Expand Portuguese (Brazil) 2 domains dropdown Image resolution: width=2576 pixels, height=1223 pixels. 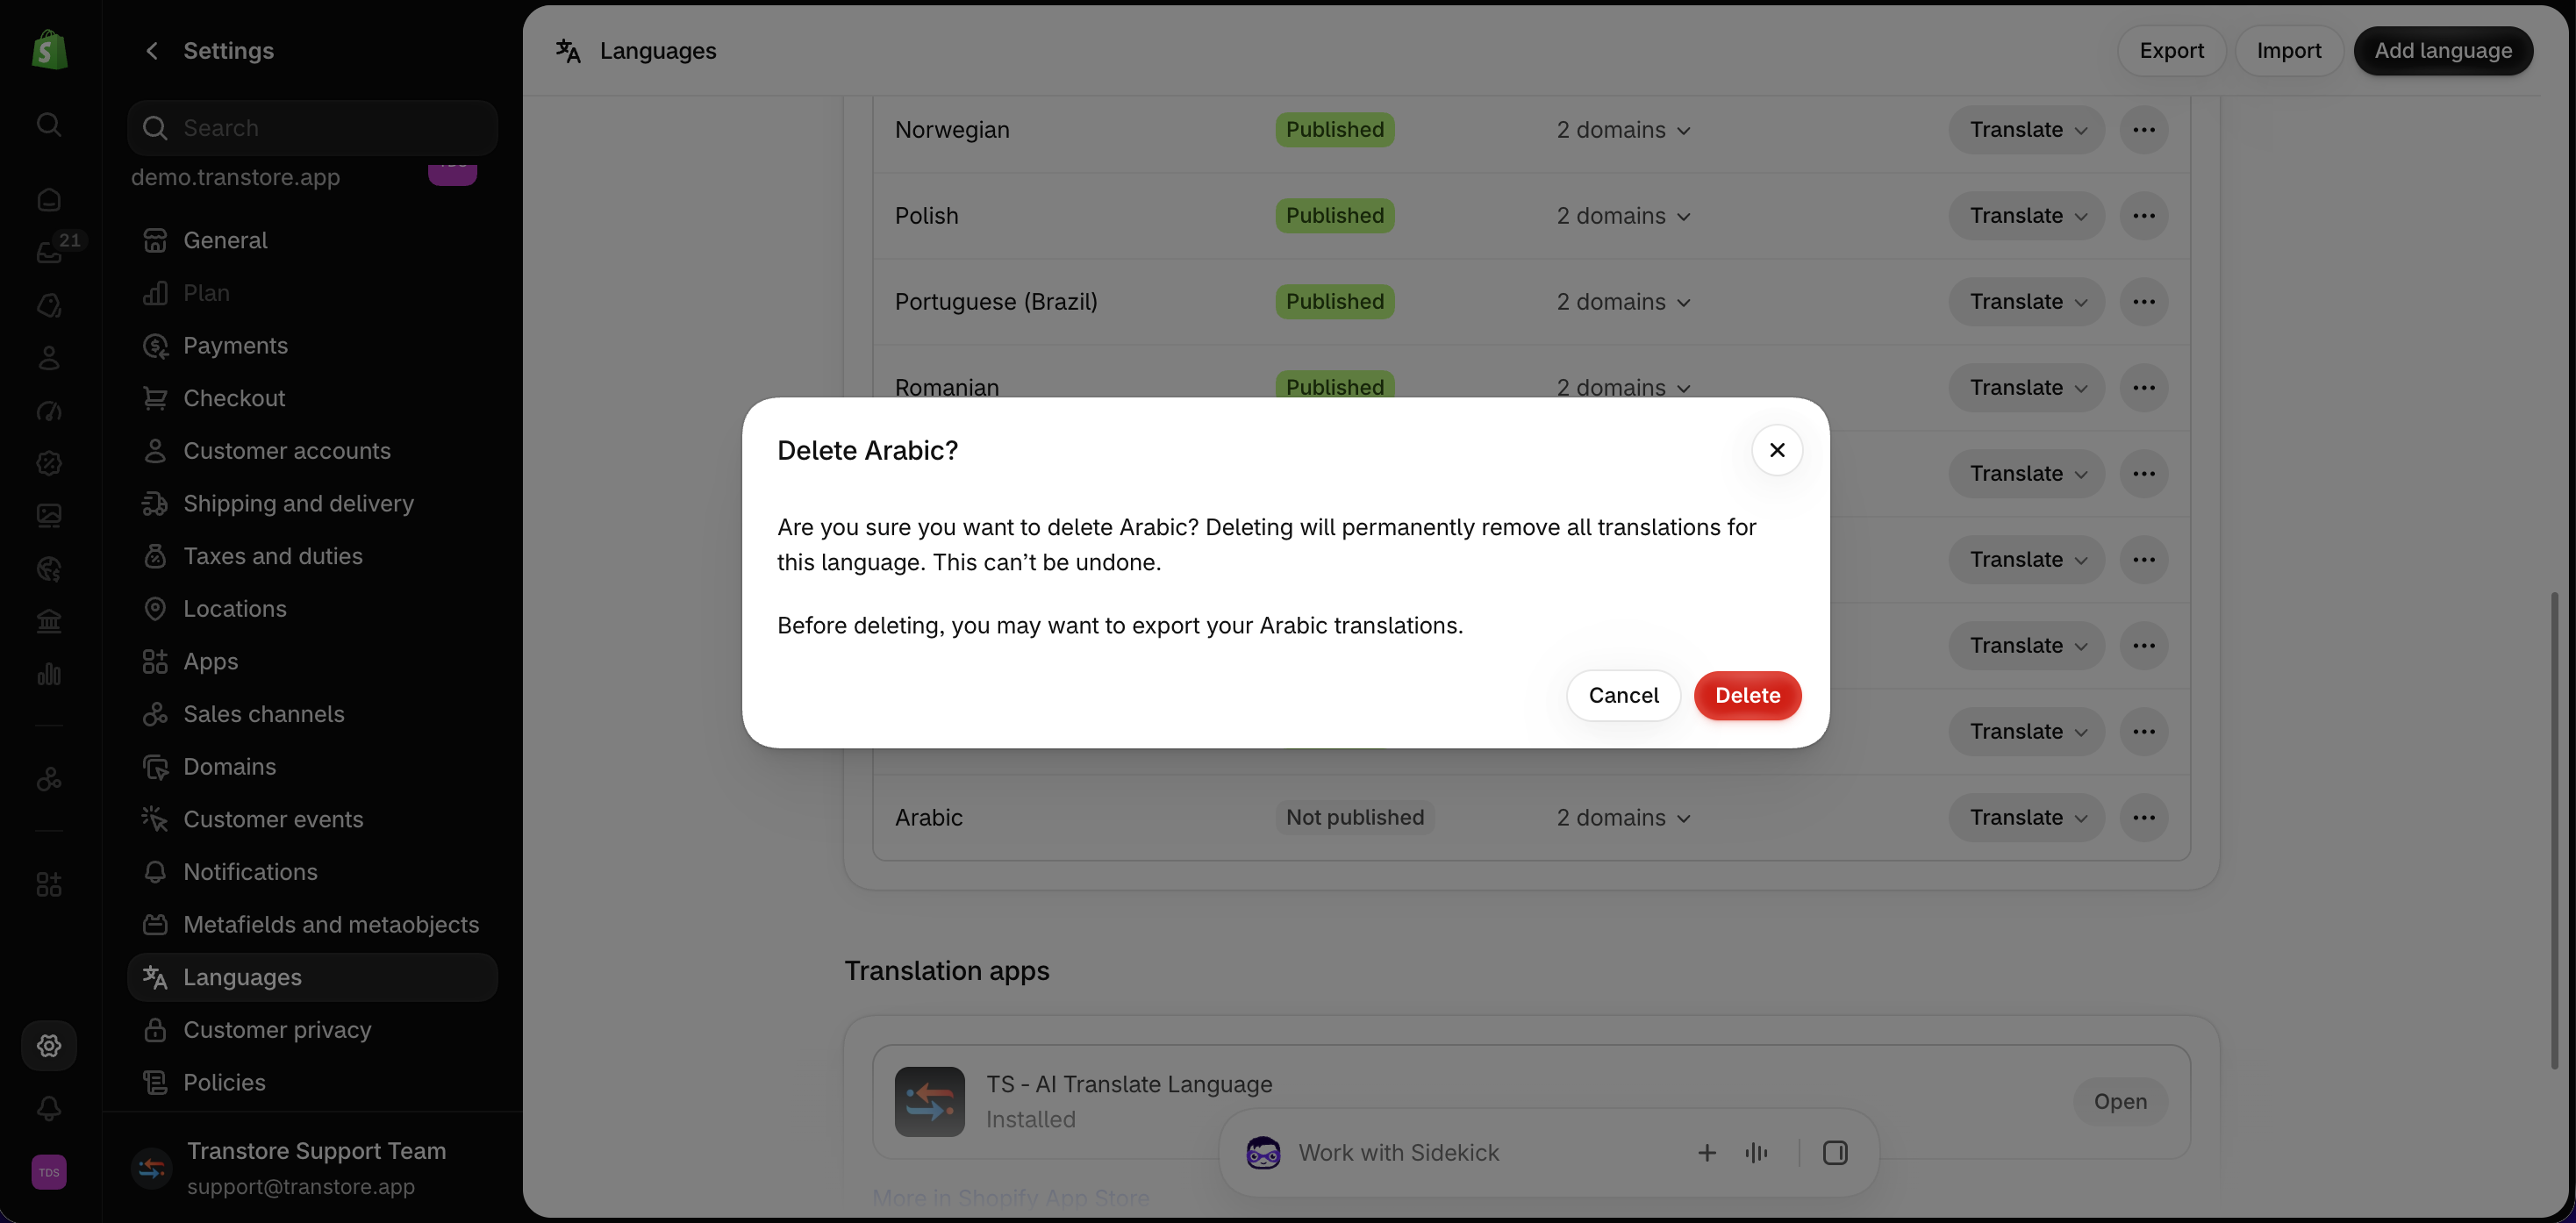(x=1623, y=302)
